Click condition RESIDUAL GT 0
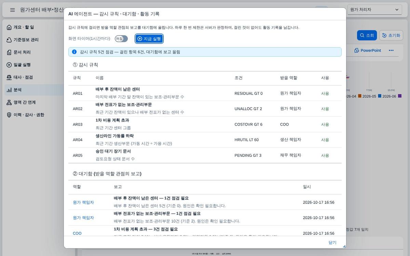Viewport: 410px width, 256px height. pyautogui.click(x=249, y=93)
